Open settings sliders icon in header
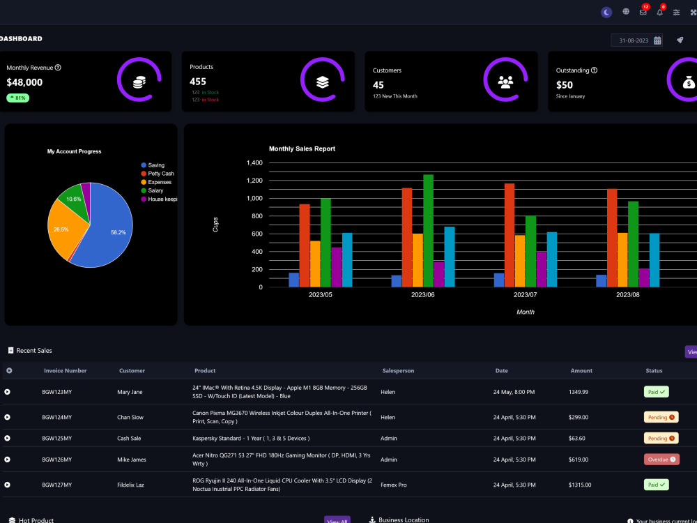 [677, 13]
